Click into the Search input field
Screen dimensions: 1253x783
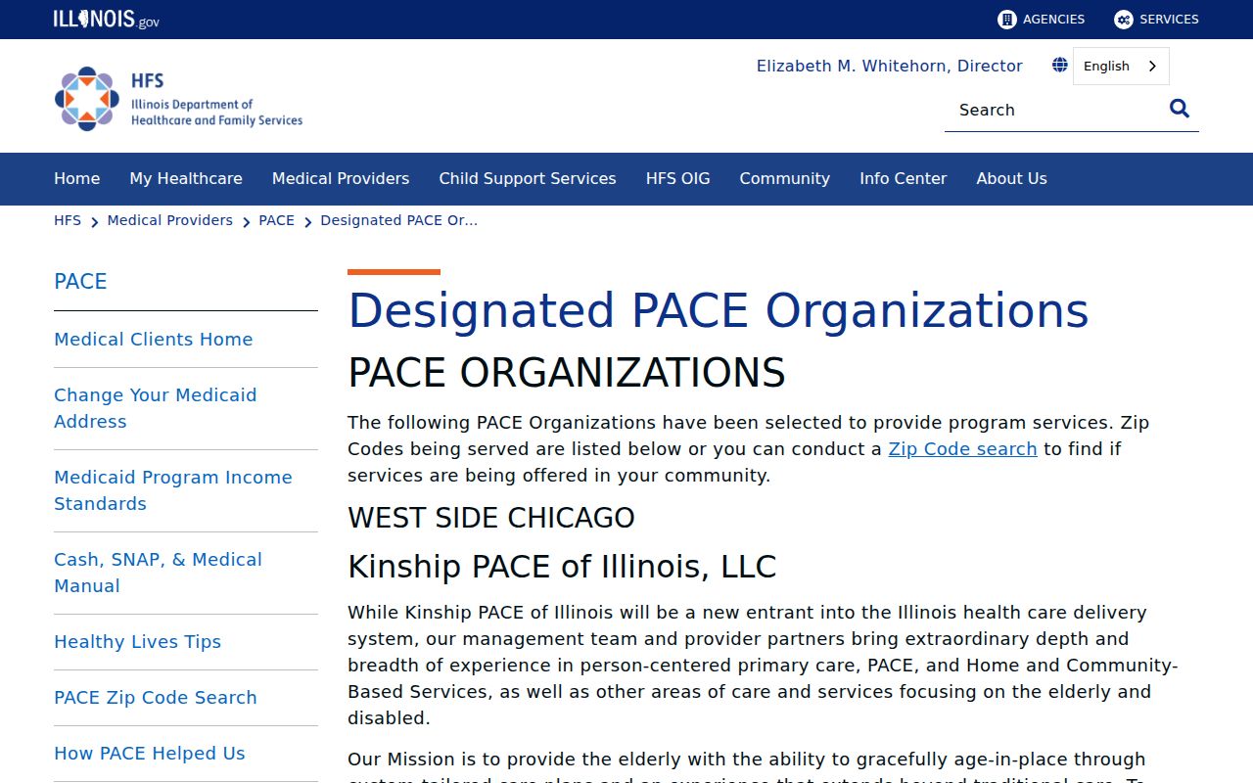(x=1055, y=110)
